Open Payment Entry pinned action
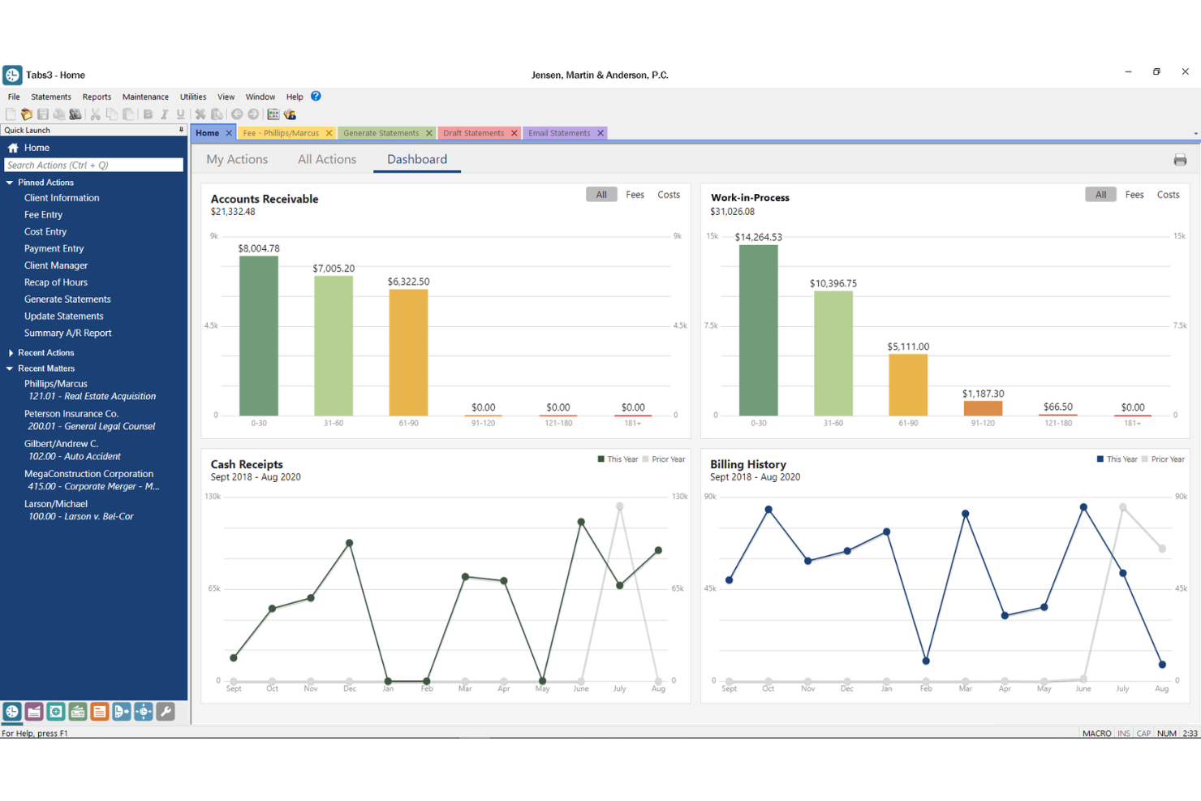Viewport: 1201px width, 801px height. [54, 249]
